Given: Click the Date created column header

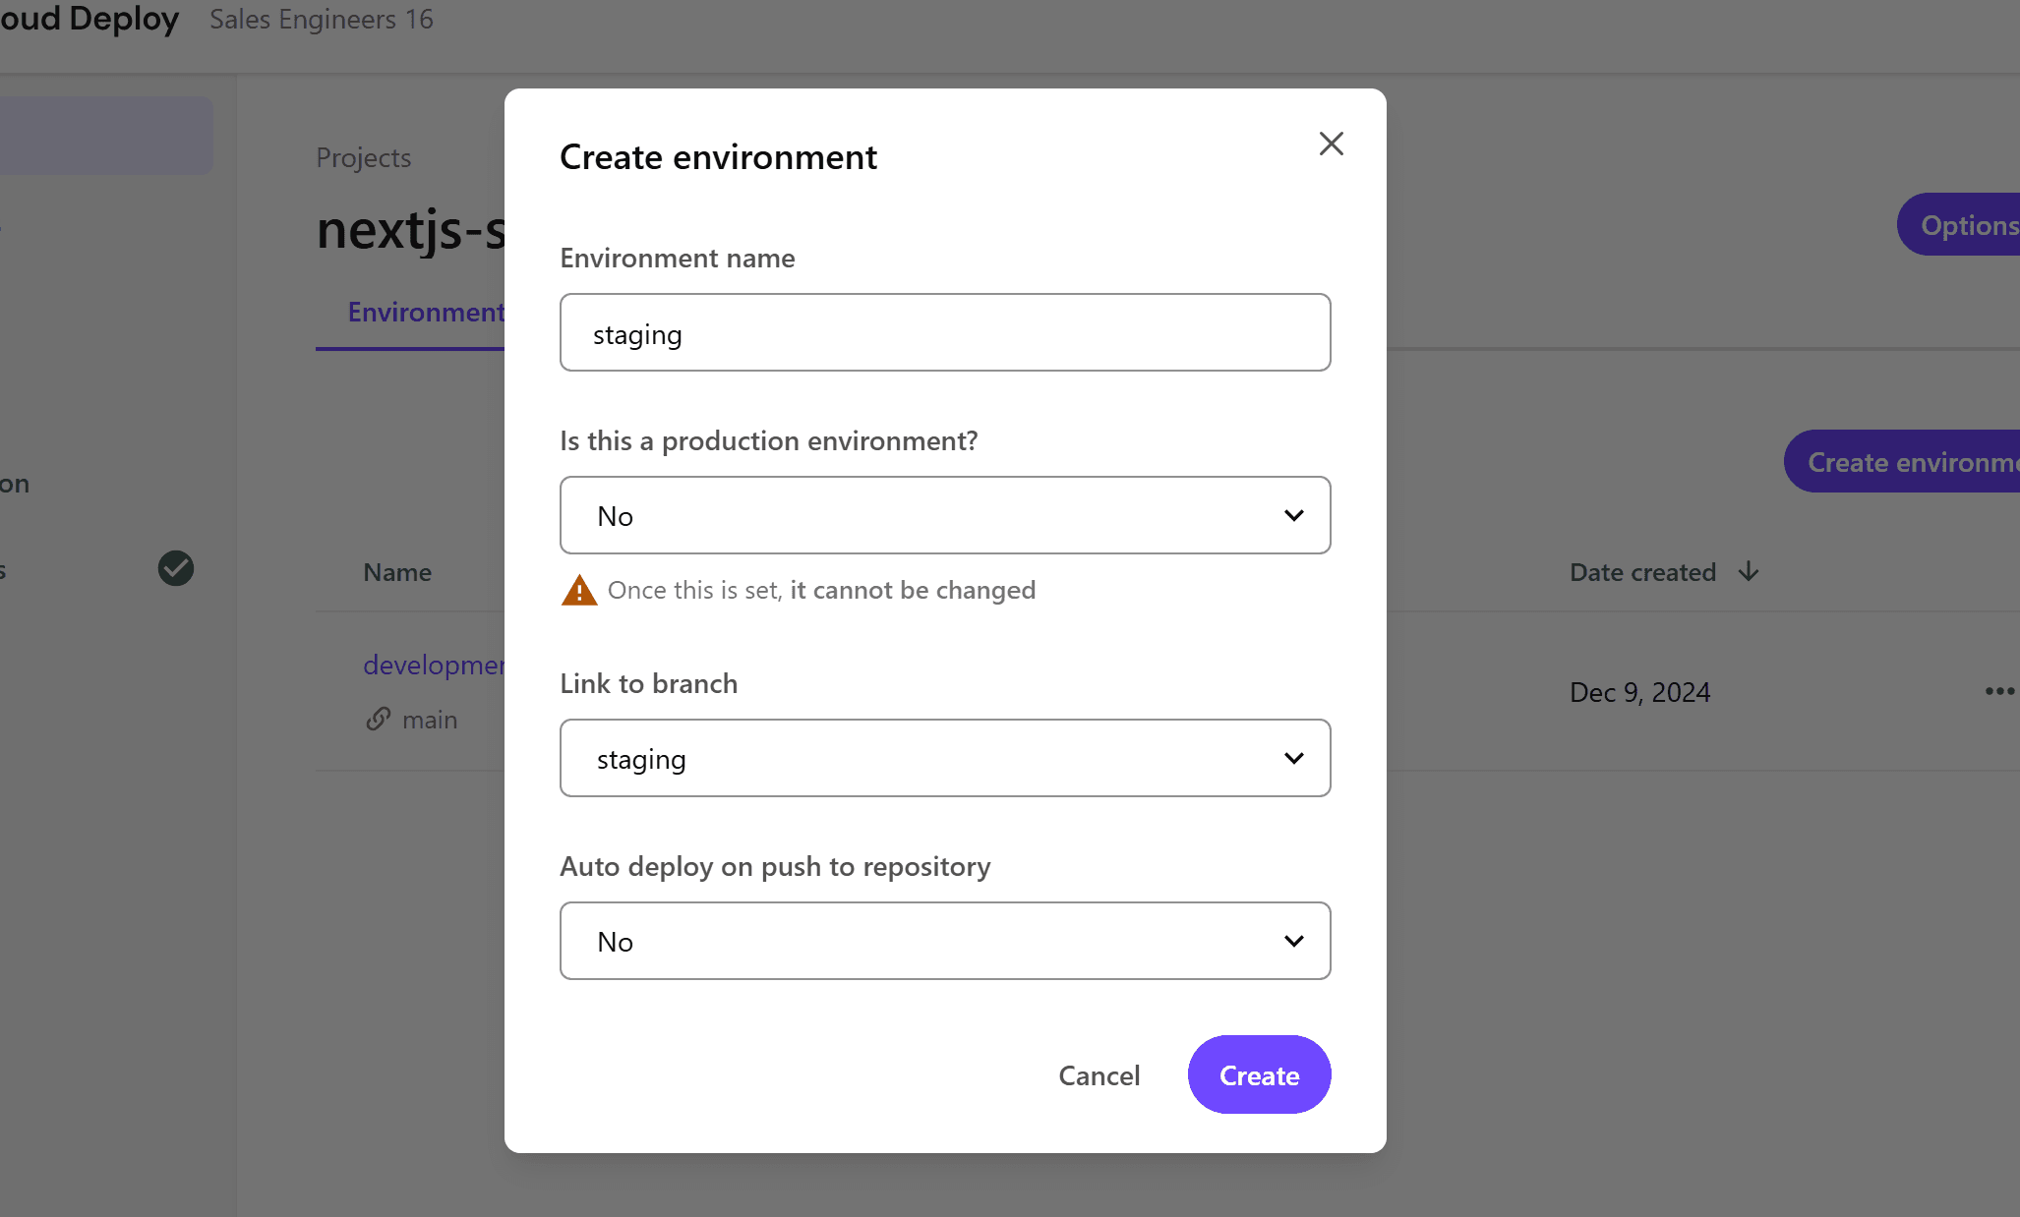Looking at the screenshot, I should 1641,572.
